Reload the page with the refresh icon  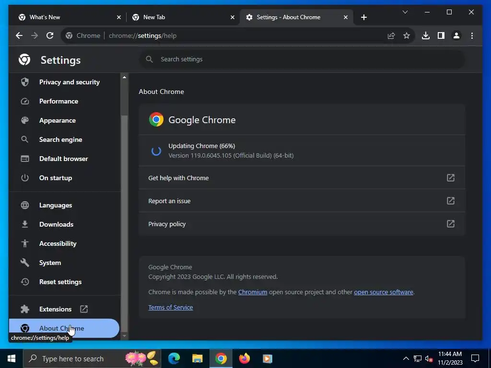[x=50, y=35]
